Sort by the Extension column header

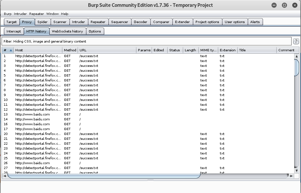tap(228, 50)
